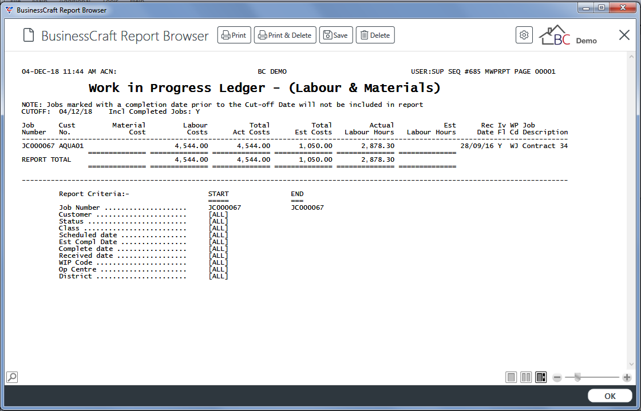This screenshot has width=641, height=411.
Task: Choose Print & Delete for this report
Action: (285, 35)
